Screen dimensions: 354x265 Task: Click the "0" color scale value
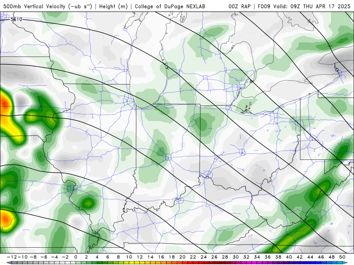click(76, 257)
